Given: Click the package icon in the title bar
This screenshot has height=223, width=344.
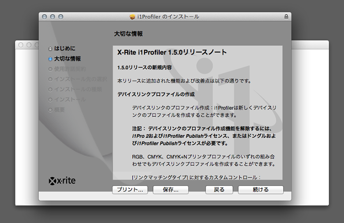Looking at the screenshot, I should coord(132,17).
